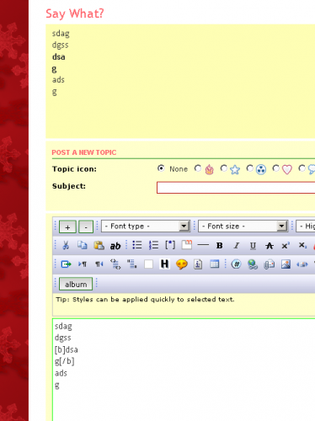Open the Font size dropdown
315x421 pixels.
click(243, 226)
